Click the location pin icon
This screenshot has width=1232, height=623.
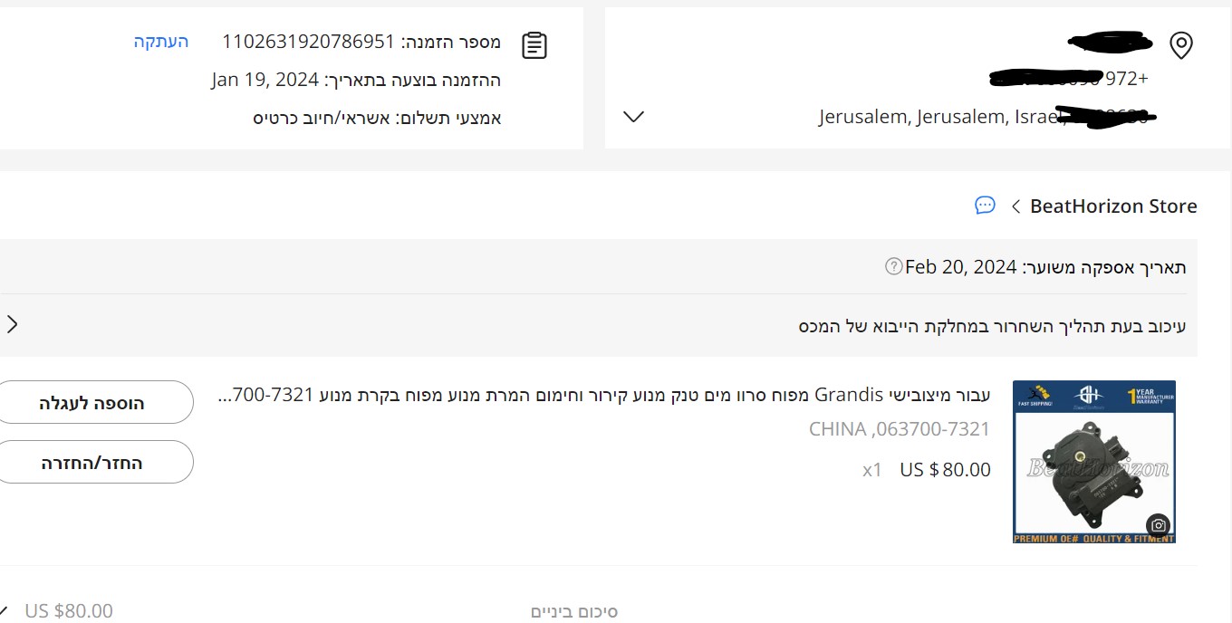[1180, 45]
